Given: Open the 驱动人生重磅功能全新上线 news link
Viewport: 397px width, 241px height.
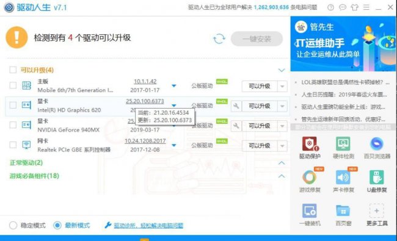Looking at the screenshot, I should tap(343, 107).
